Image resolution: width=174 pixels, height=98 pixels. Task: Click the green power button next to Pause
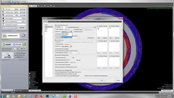point(24,45)
